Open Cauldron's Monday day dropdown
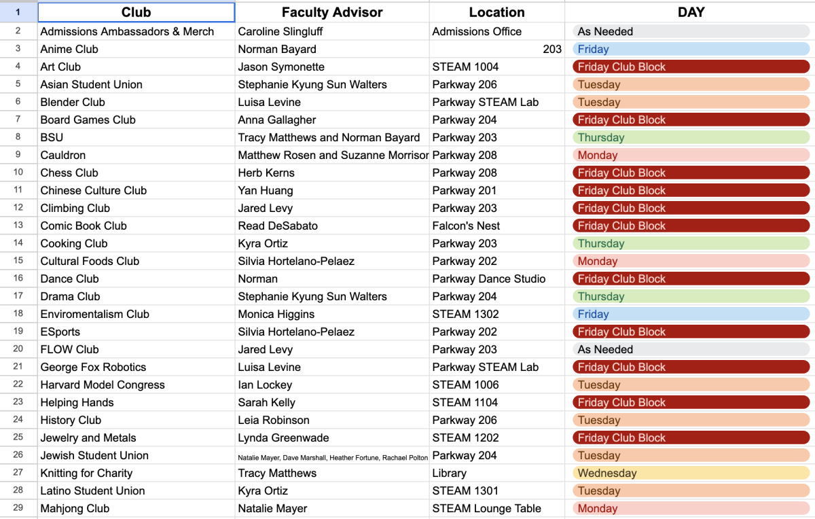Viewport: 815px width, 519px height. point(691,155)
